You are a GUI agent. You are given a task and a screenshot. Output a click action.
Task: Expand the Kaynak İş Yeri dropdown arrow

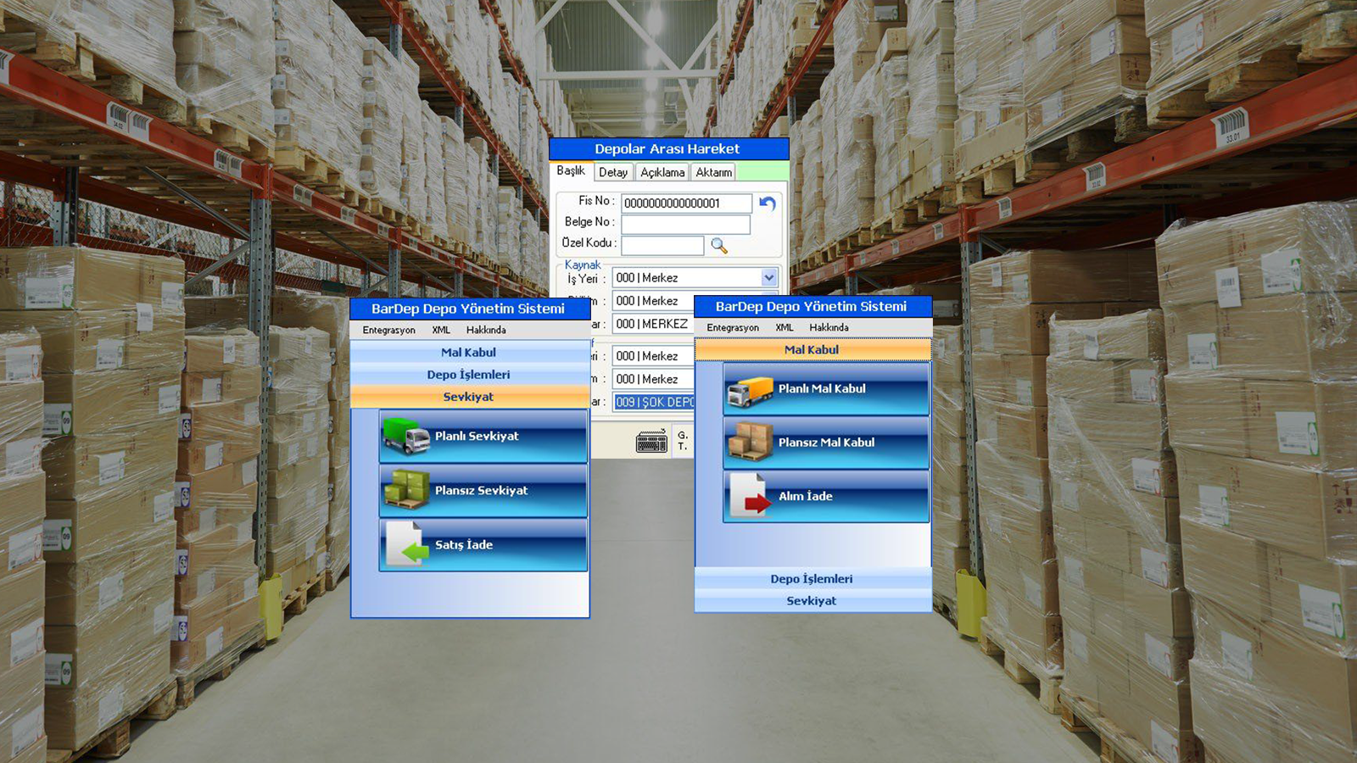point(768,278)
